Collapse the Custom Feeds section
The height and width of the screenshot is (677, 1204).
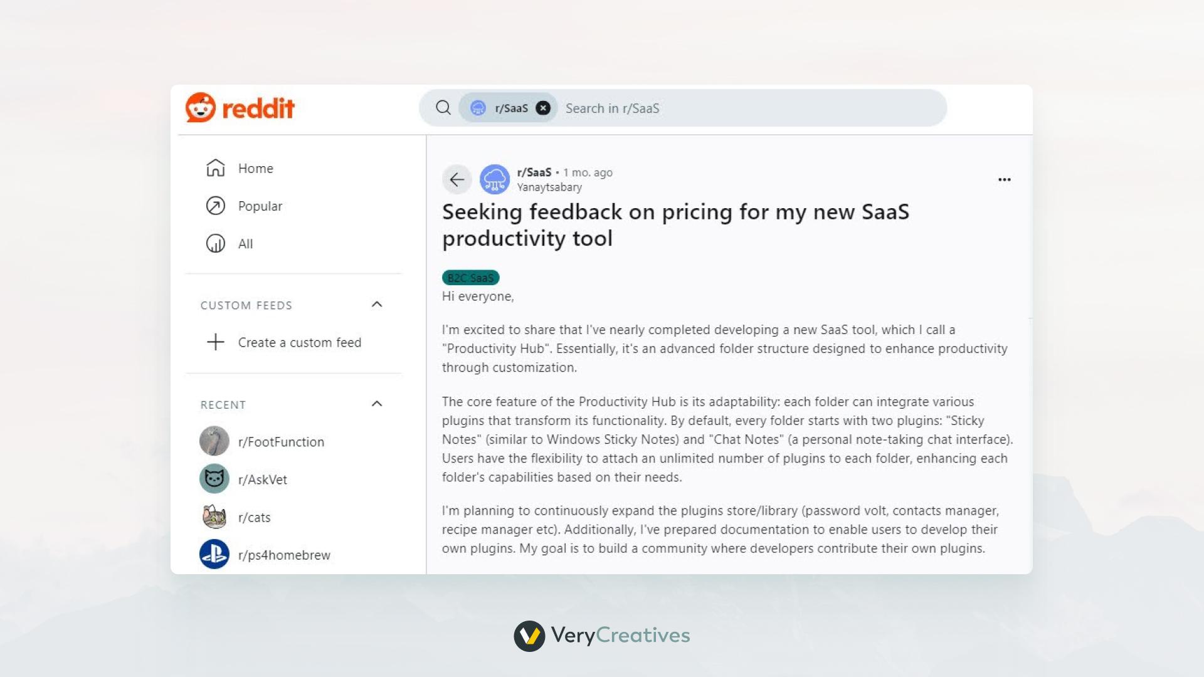[x=377, y=305]
